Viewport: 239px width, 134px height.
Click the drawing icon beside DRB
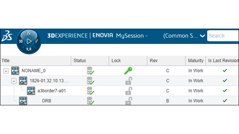coord(23,101)
